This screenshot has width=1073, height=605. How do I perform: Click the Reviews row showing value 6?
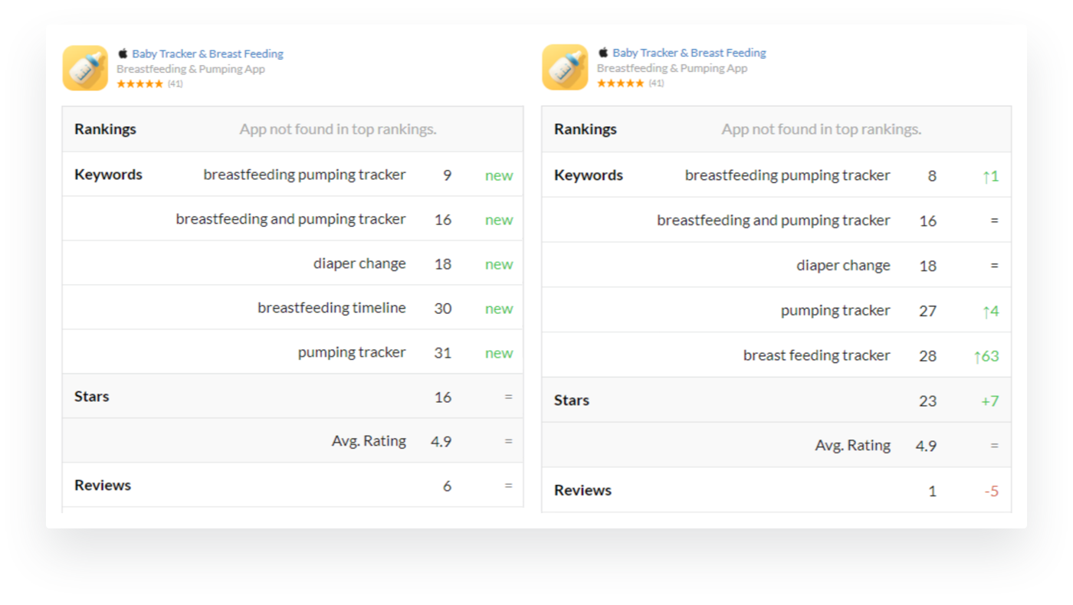pos(292,486)
